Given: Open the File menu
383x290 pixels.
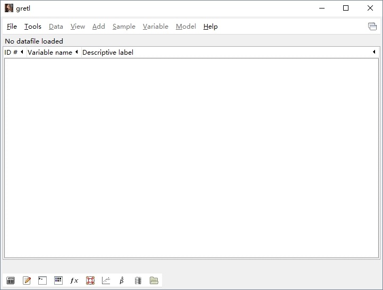Looking at the screenshot, I should click(x=12, y=27).
